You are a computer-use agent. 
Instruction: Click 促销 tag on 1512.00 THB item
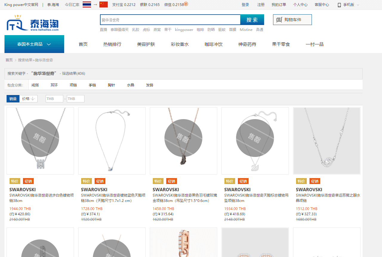[315, 181]
